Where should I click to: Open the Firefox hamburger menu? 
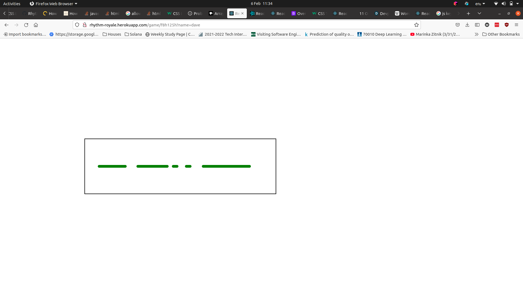(x=516, y=25)
